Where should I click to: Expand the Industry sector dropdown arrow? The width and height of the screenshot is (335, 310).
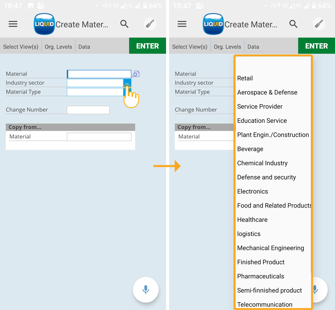tap(127, 83)
